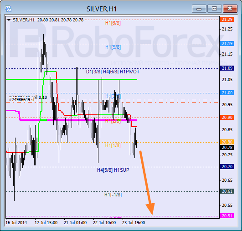Click the D1[3/8] H4[6/8] H1PIVOT label
The height and width of the screenshot is (231, 242).
[x=113, y=72]
